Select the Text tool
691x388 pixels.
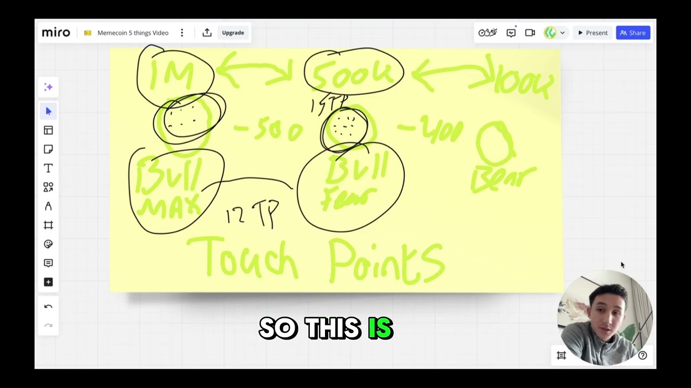[x=48, y=168]
